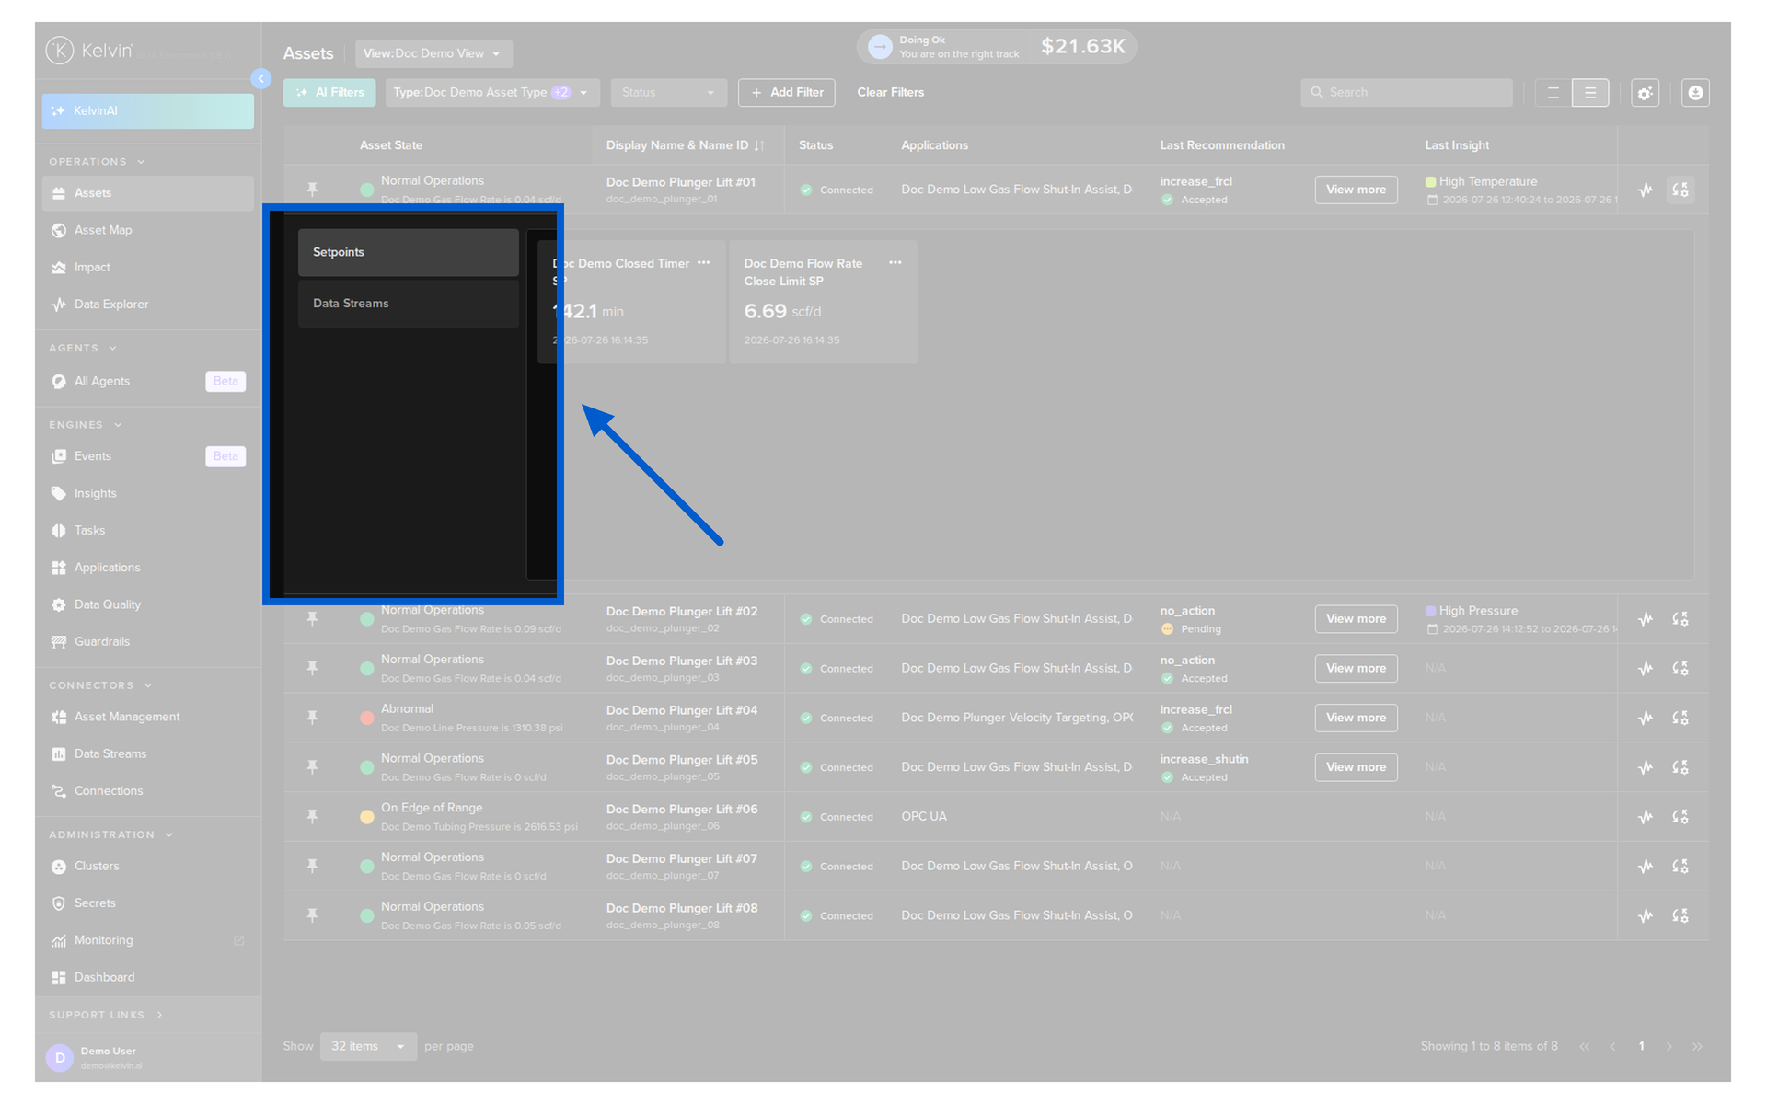Click the Connections sidebar icon
The image size is (1767, 1104).
click(59, 790)
